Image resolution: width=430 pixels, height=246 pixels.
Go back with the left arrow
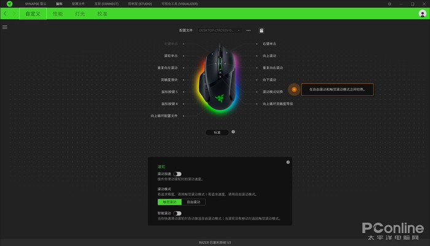click(5, 13)
